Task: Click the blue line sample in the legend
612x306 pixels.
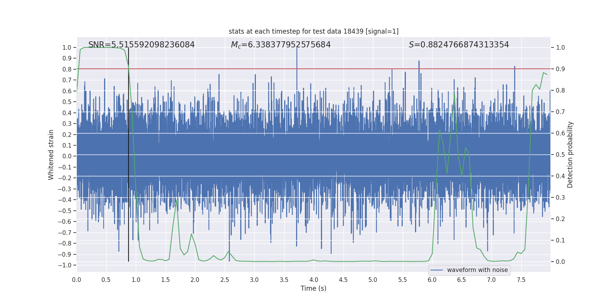Action: (437, 270)
